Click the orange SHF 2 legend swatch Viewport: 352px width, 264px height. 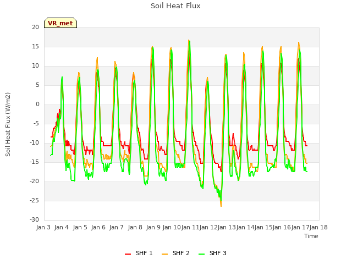click(164, 254)
